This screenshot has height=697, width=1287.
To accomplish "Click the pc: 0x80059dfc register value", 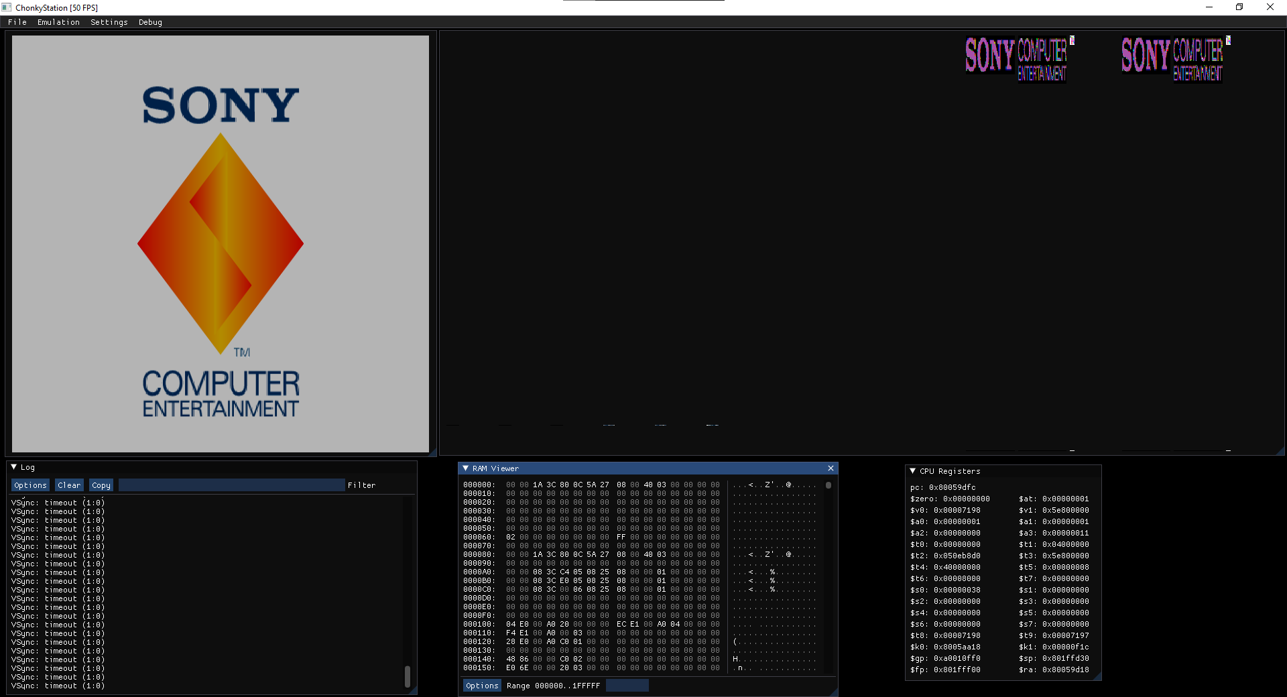I will tap(942, 487).
